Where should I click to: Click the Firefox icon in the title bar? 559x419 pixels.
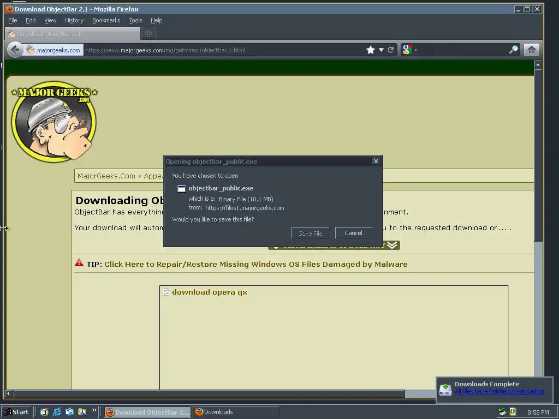tap(10, 9)
